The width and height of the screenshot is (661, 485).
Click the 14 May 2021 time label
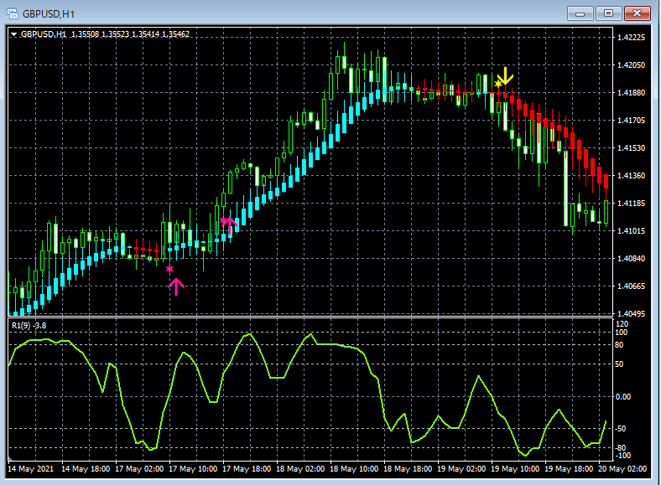(31, 468)
